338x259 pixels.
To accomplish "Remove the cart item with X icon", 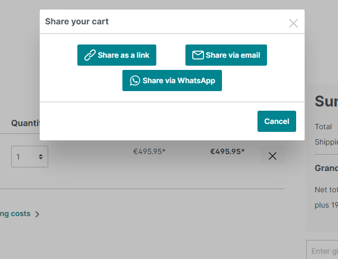I will 272,156.
